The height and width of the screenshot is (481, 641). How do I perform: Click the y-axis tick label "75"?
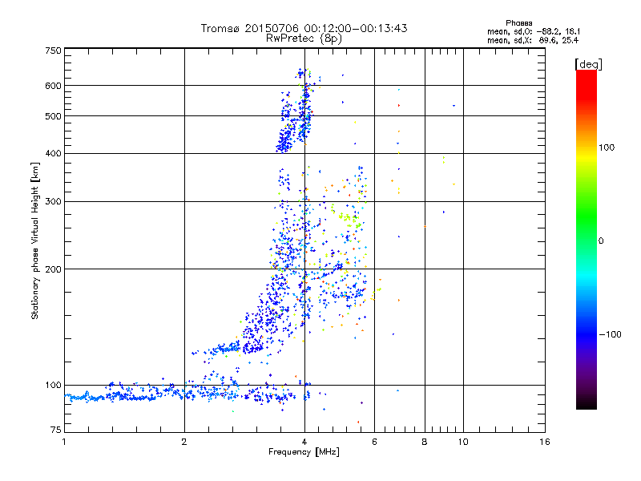click(x=56, y=430)
